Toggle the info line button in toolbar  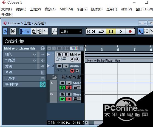pos(28,31)
